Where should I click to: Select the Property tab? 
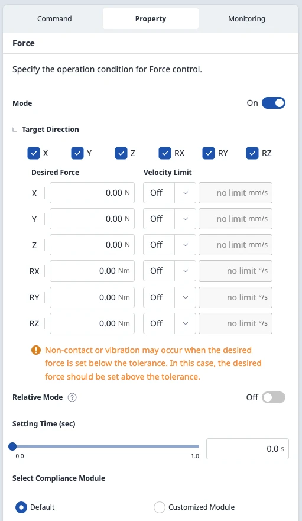coord(151,18)
